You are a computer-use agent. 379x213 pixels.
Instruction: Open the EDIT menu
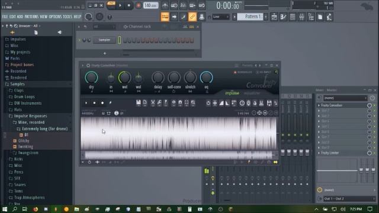coord(12,17)
